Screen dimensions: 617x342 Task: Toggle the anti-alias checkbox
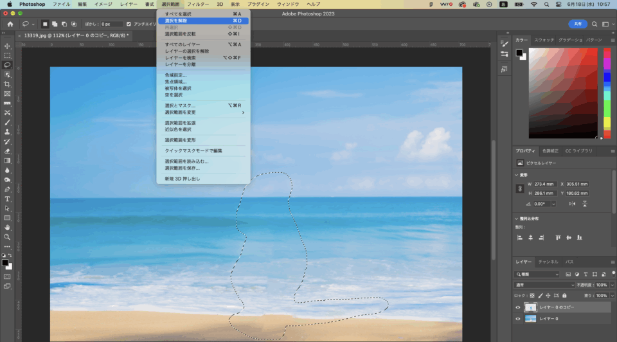pos(129,24)
